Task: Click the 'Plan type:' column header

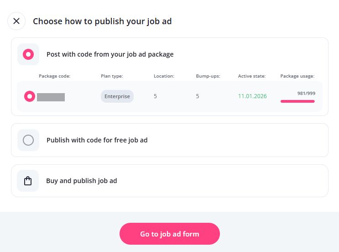Action: click(x=112, y=76)
